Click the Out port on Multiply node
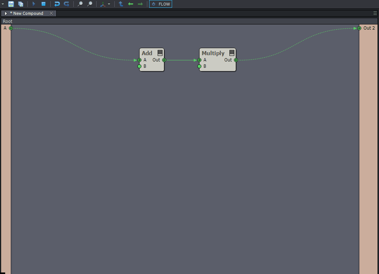Viewport: 379px width, 274px height. [236, 60]
